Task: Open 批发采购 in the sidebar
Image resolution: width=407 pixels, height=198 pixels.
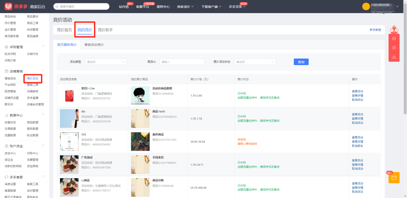Action: tap(11, 54)
